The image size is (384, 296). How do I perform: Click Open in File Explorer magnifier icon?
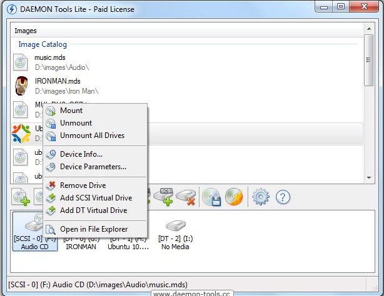pyautogui.click(x=51, y=229)
